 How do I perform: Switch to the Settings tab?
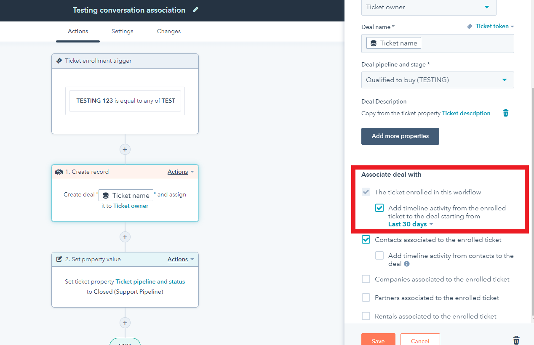click(122, 31)
